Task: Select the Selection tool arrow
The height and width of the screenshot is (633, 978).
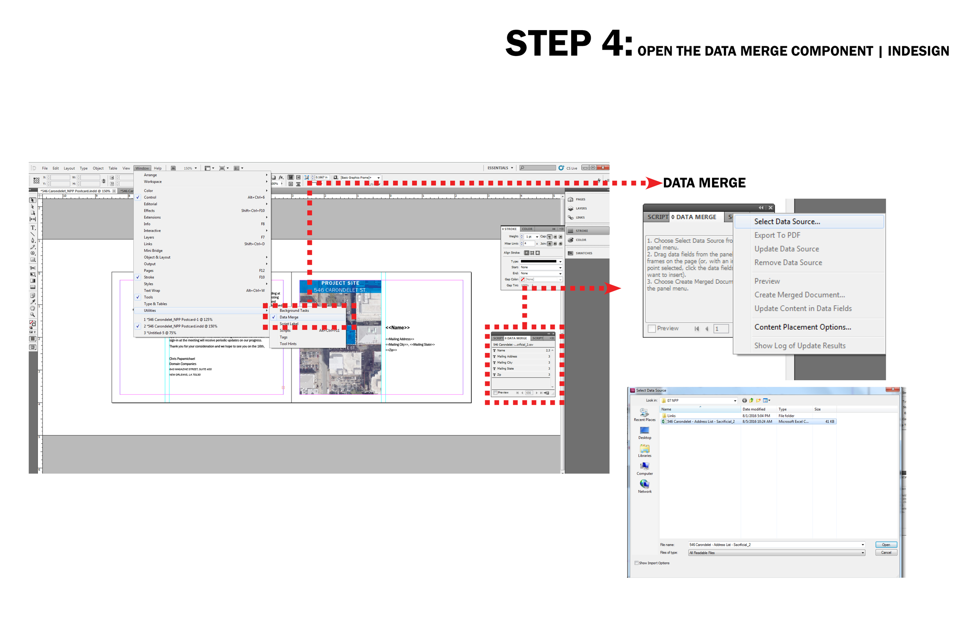Action: [x=32, y=200]
